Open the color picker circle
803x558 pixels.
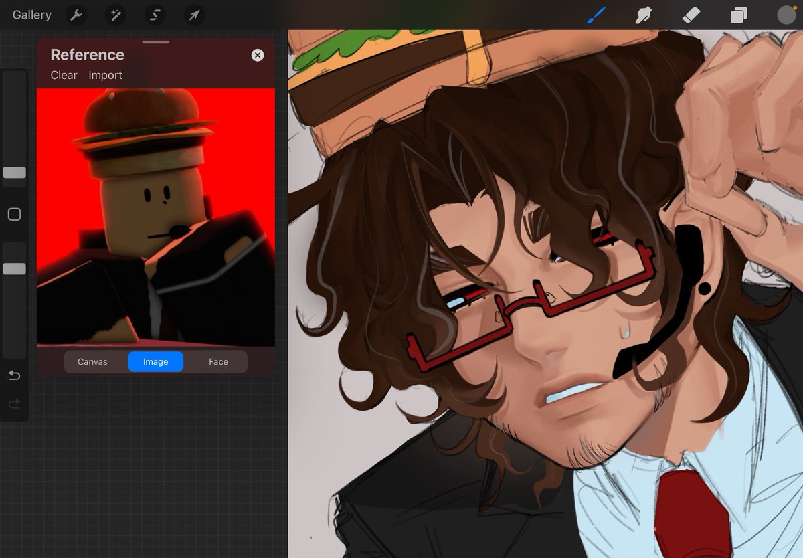(x=786, y=15)
